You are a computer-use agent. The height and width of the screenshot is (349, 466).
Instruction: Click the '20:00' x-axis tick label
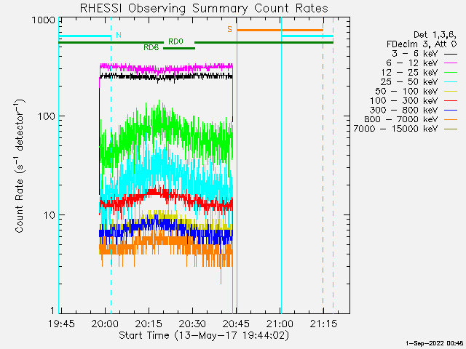[105, 324]
